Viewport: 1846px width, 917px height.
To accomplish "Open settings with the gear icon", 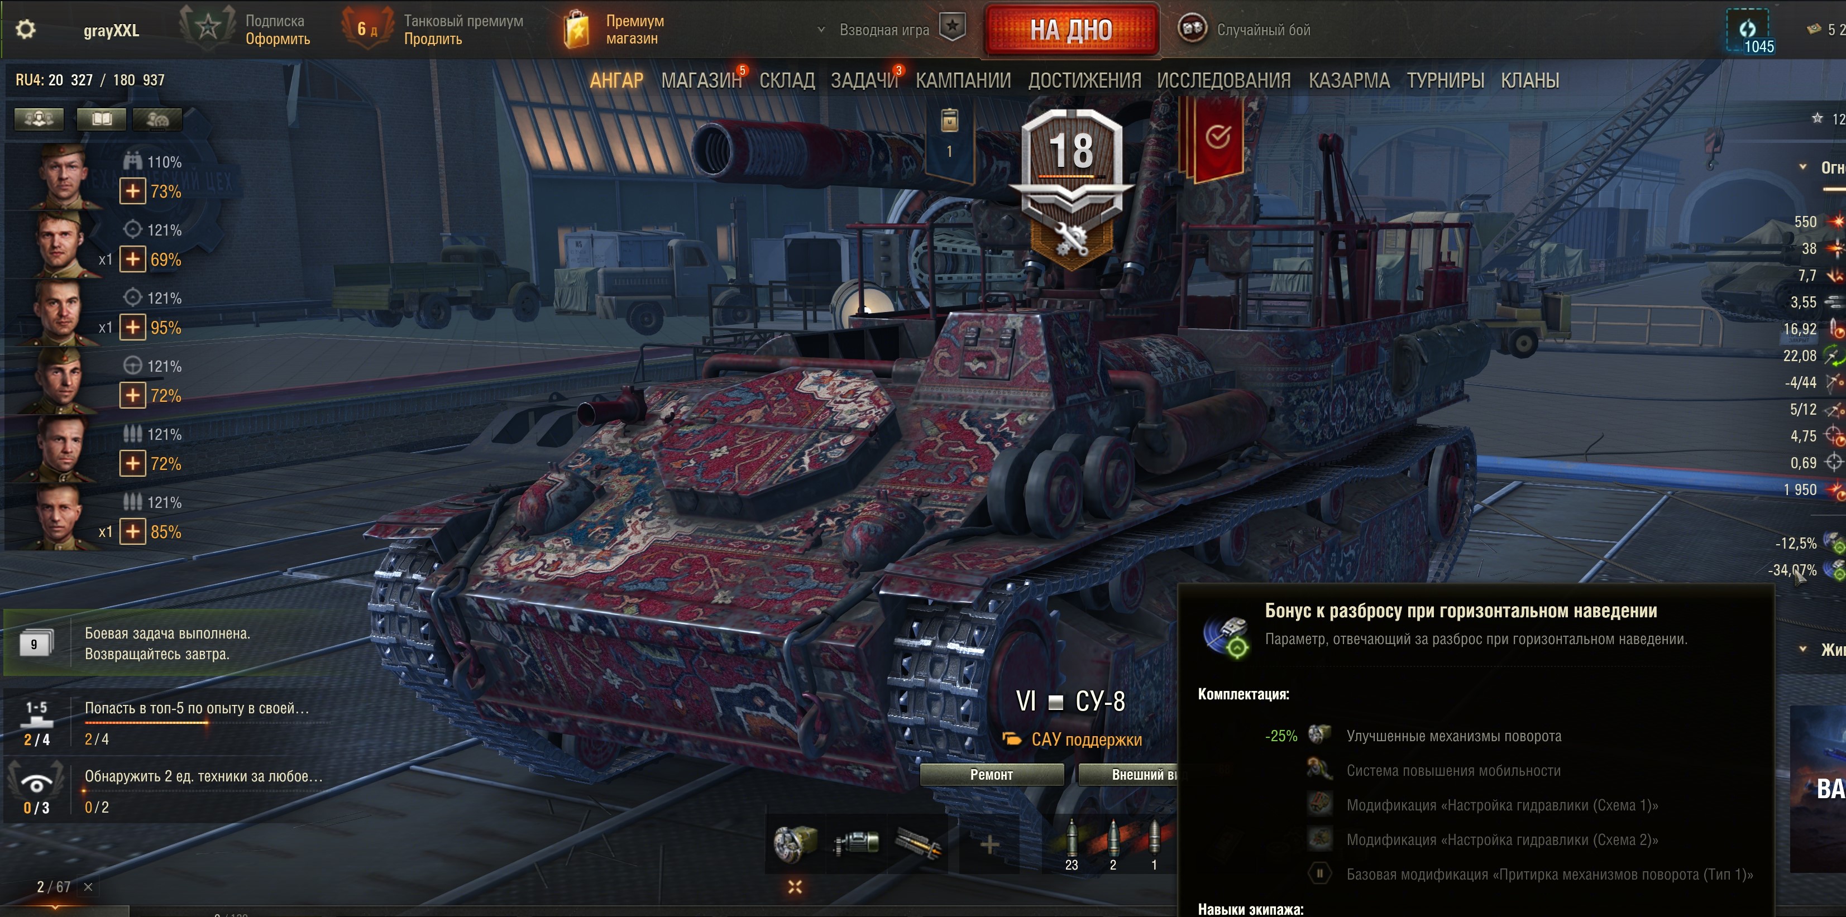I will pos(26,30).
